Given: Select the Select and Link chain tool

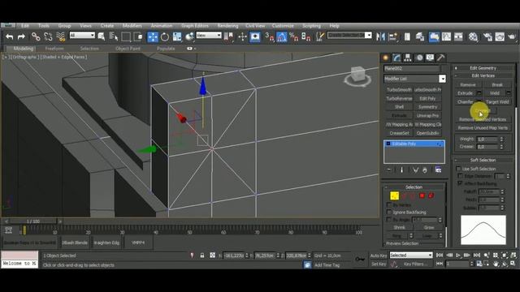Looking at the screenshot, I should point(36,36).
